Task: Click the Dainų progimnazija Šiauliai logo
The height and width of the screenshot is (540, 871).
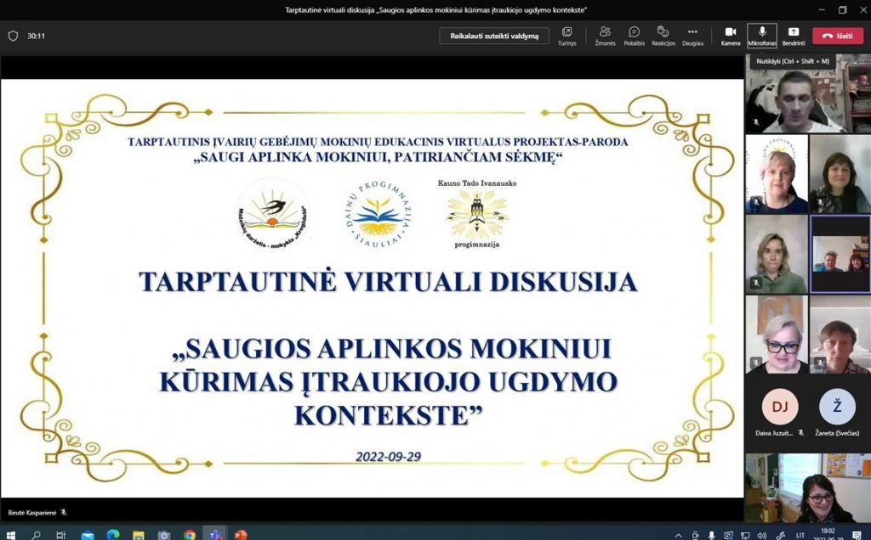Action: [377, 214]
